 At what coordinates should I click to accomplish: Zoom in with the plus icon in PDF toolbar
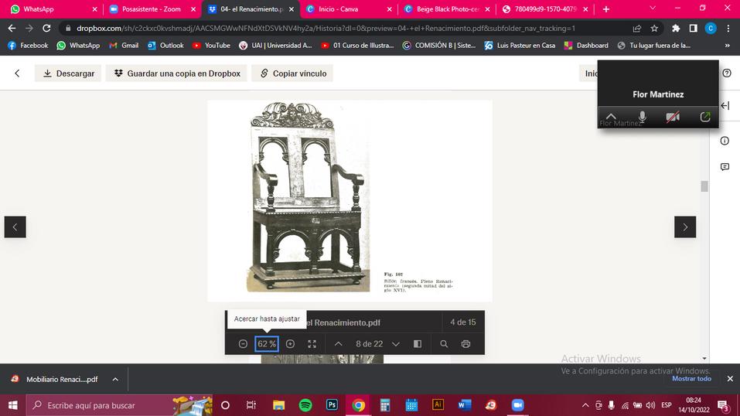290,344
